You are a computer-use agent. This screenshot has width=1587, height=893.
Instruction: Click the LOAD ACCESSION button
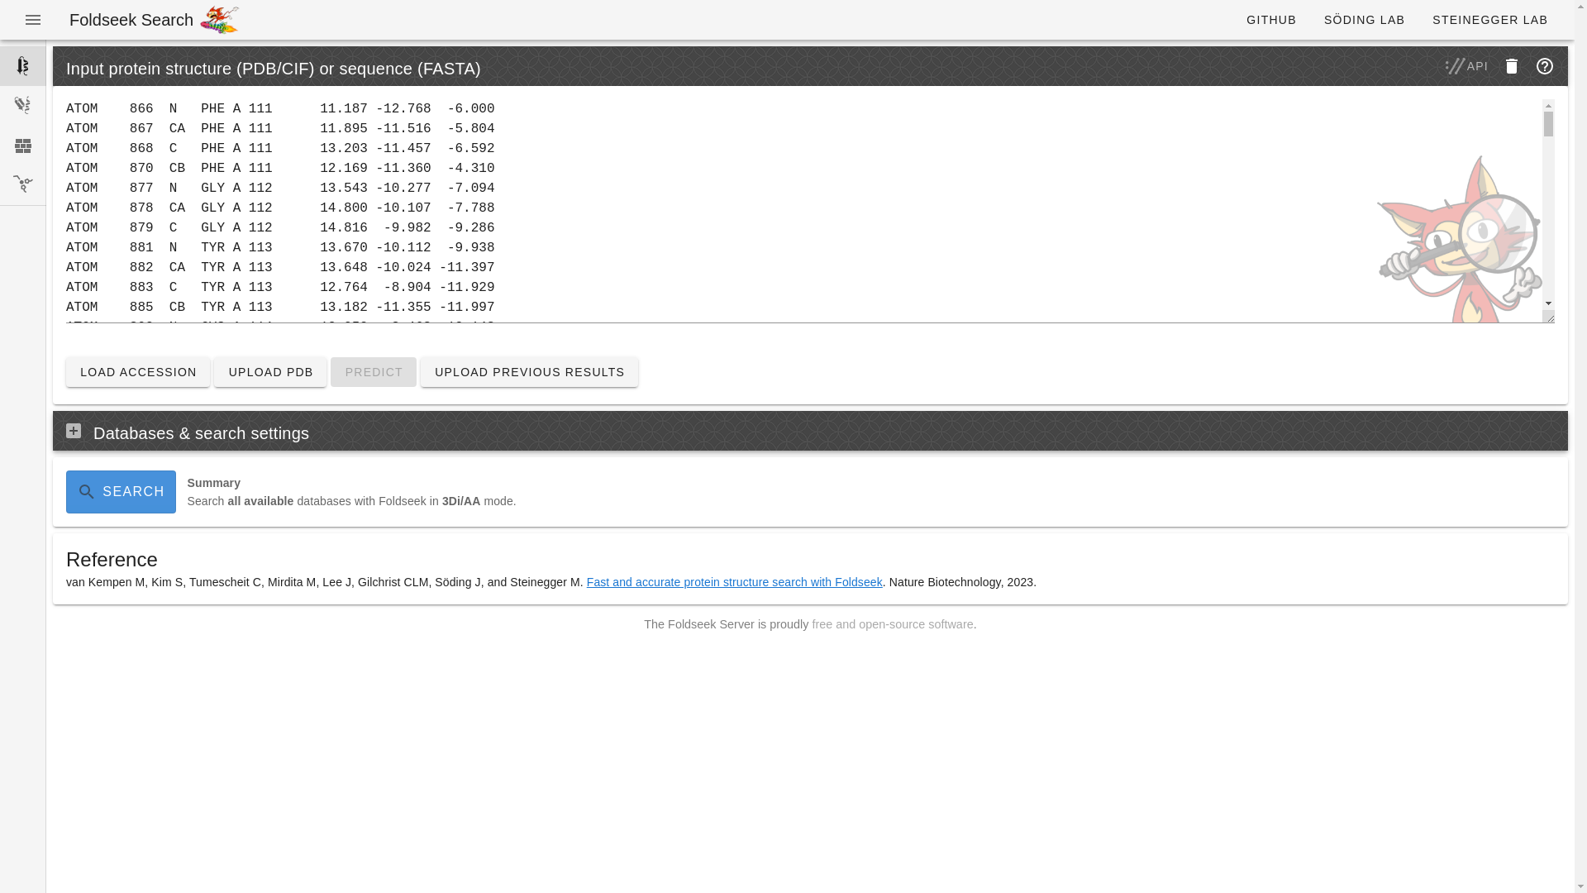(x=138, y=372)
